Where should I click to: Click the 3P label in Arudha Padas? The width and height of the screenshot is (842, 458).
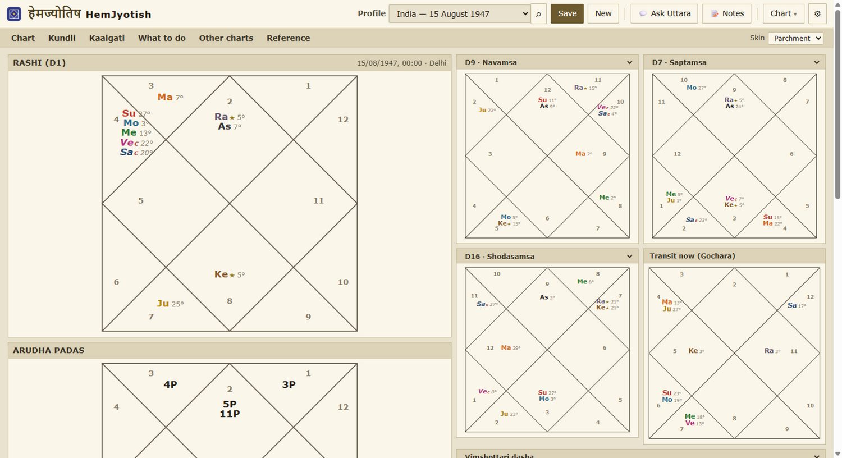(x=289, y=384)
